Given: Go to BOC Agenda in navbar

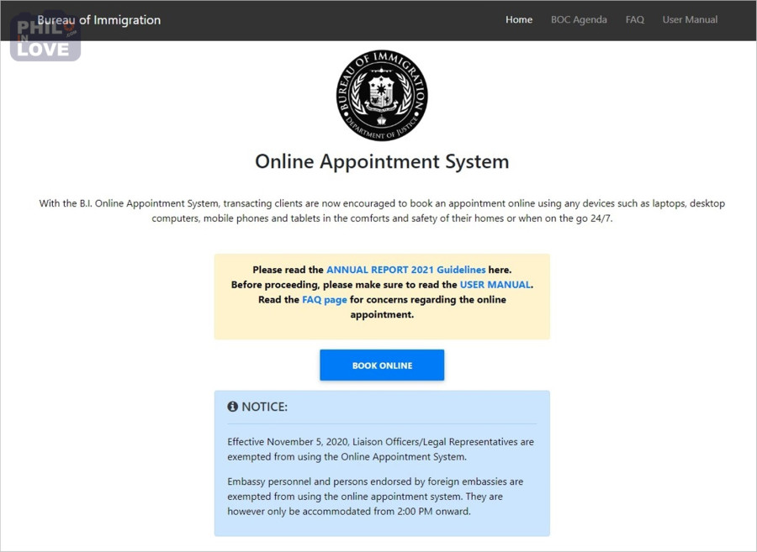Looking at the screenshot, I should click(579, 20).
